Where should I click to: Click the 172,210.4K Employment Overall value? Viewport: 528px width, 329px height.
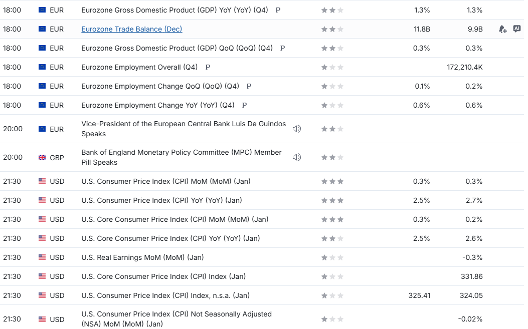[465, 67]
